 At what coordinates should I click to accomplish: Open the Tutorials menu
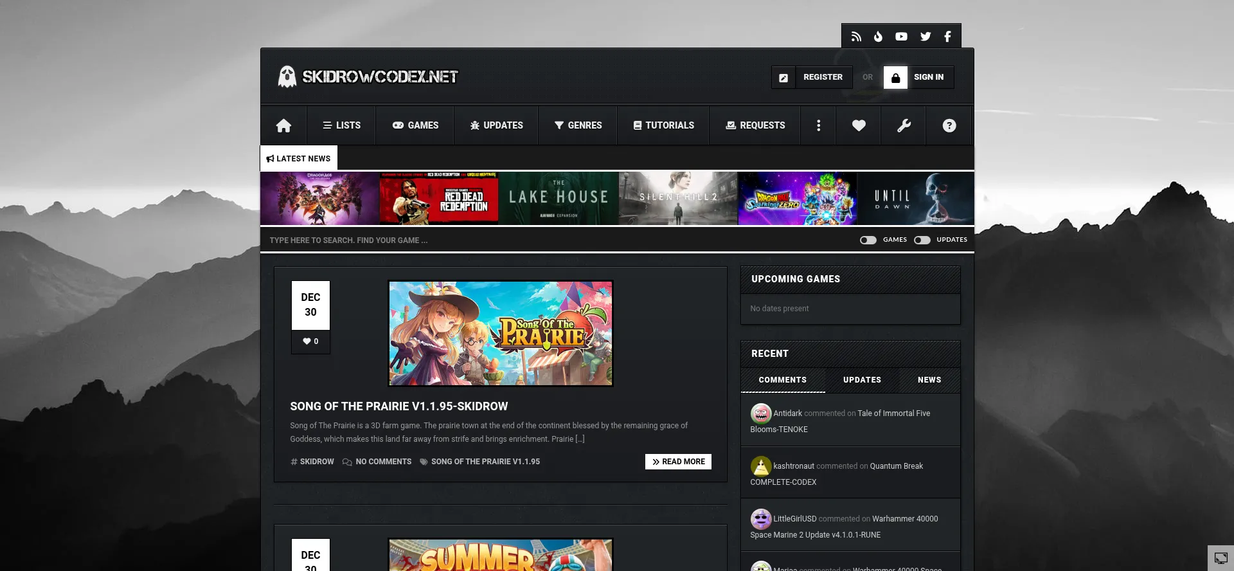pyautogui.click(x=663, y=125)
